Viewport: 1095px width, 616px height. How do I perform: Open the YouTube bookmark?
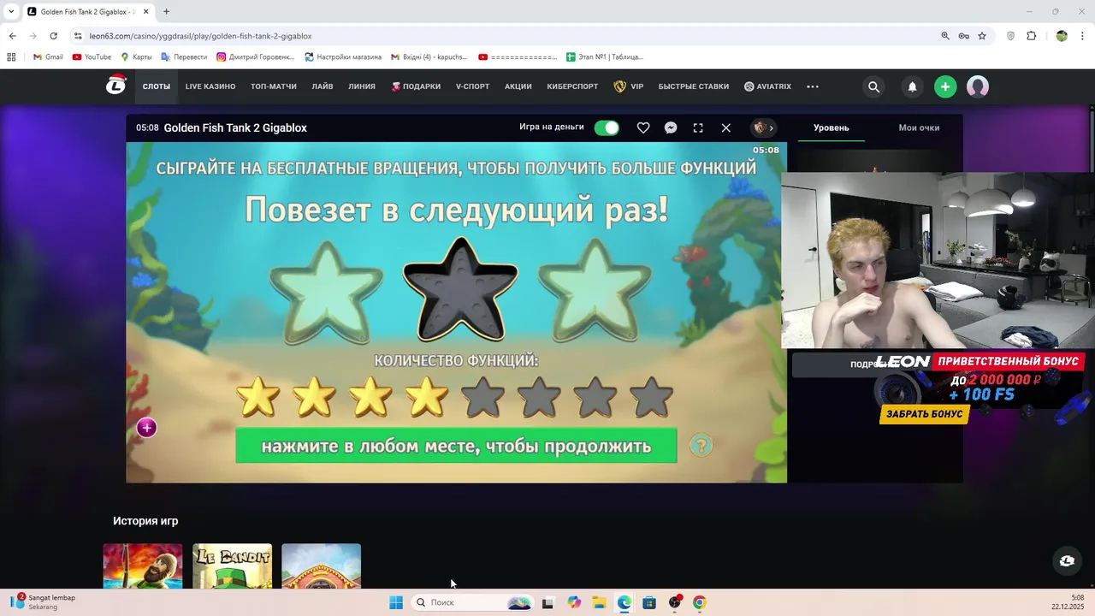pyautogui.click(x=92, y=57)
